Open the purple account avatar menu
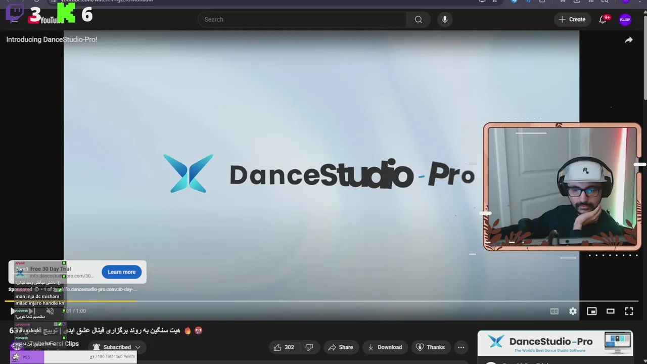 click(625, 19)
